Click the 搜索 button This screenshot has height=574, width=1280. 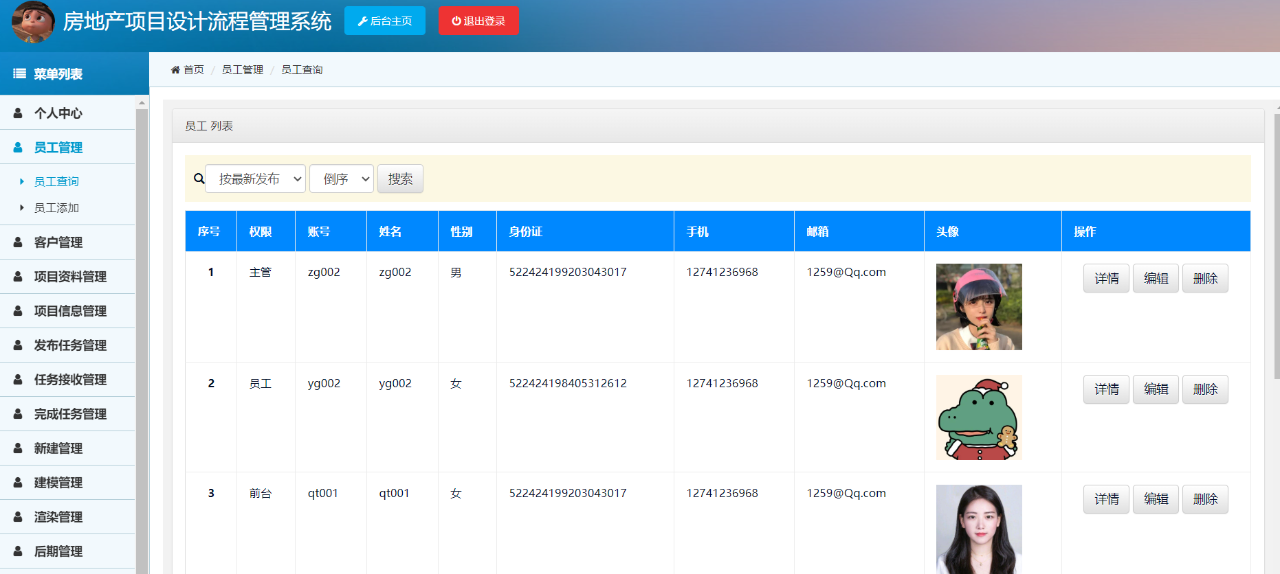click(400, 179)
